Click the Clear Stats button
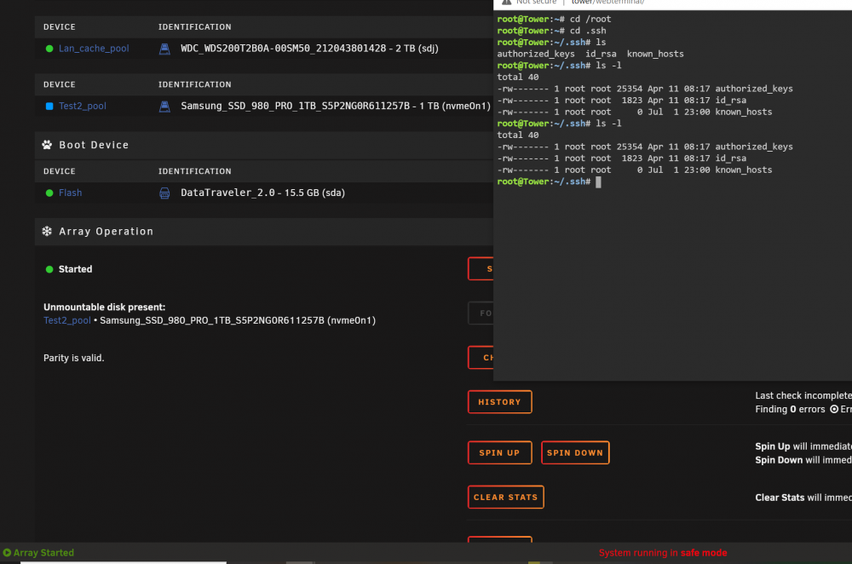This screenshot has width=852, height=564. (505, 498)
